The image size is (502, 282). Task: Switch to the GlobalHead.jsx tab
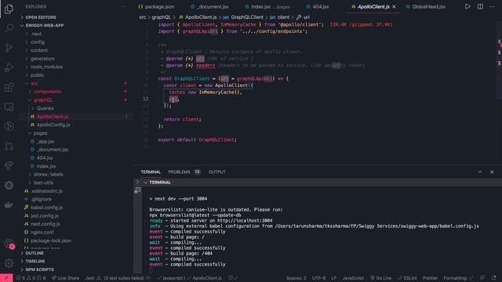click(425, 7)
